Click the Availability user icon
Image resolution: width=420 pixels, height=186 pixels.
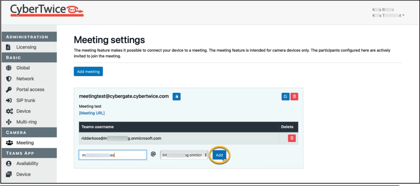9,163
